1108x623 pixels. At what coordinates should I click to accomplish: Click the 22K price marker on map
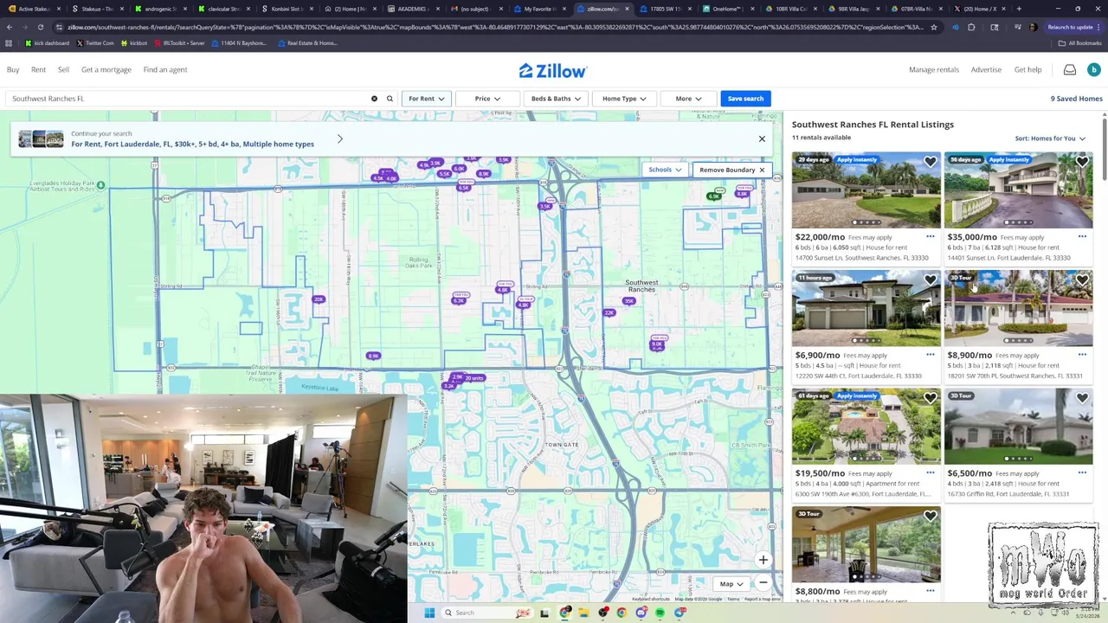click(x=609, y=312)
